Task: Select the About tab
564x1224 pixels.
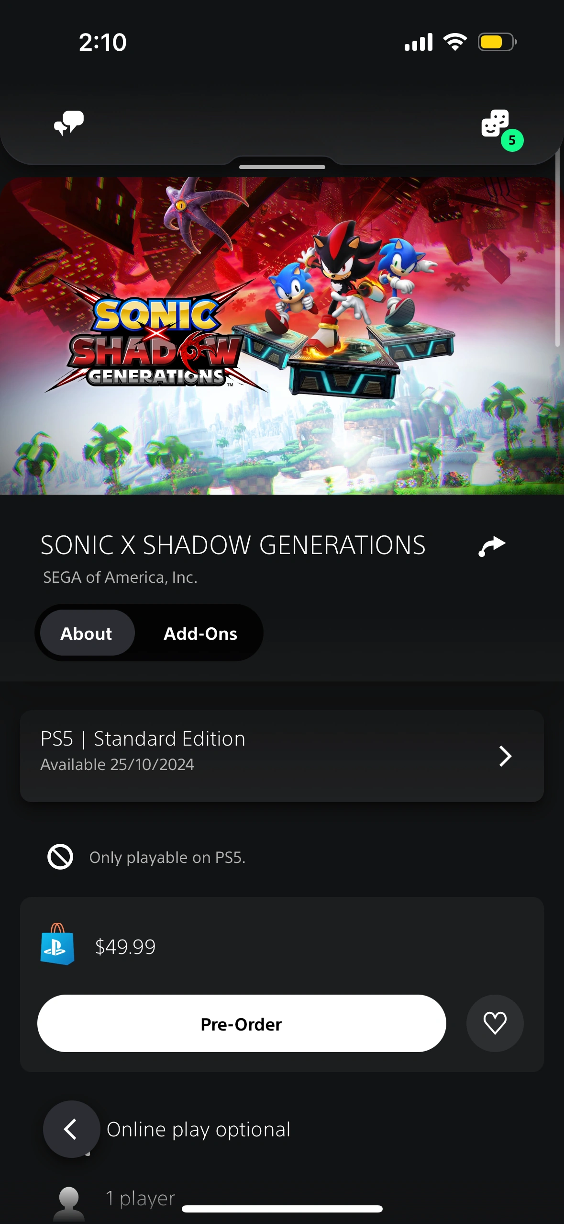Action: pyautogui.click(x=86, y=633)
